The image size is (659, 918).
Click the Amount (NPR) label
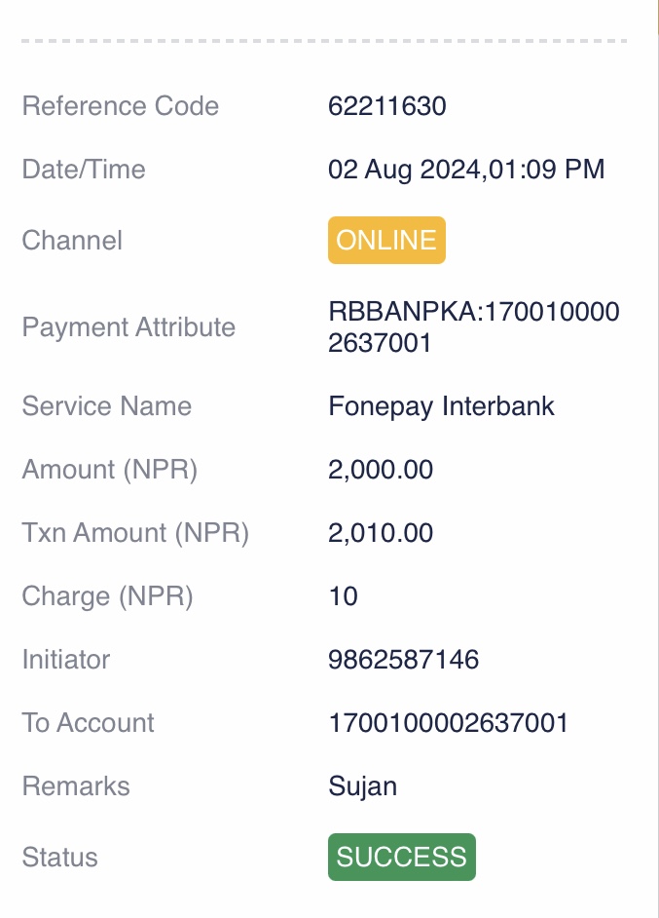110,470
